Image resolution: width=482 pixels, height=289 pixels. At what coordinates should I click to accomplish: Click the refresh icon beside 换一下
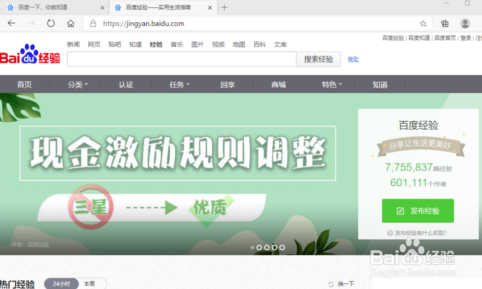[x=331, y=284]
